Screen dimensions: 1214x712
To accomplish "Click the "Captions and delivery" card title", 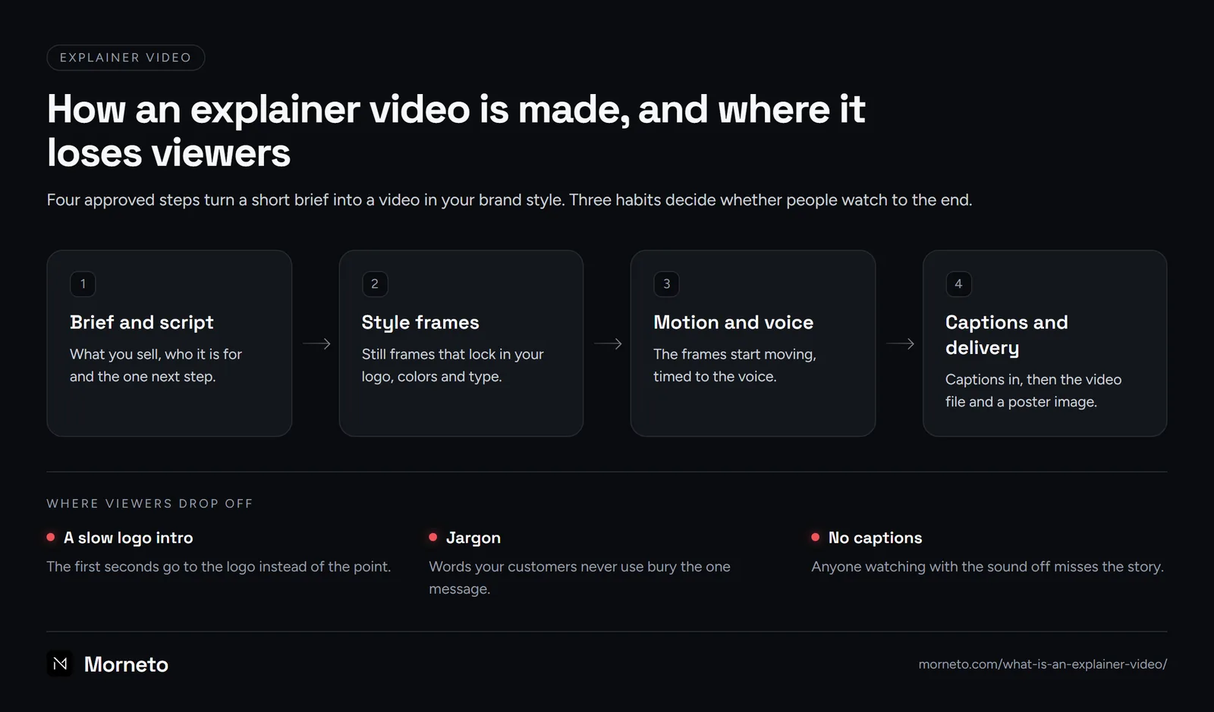I will click(1007, 335).
